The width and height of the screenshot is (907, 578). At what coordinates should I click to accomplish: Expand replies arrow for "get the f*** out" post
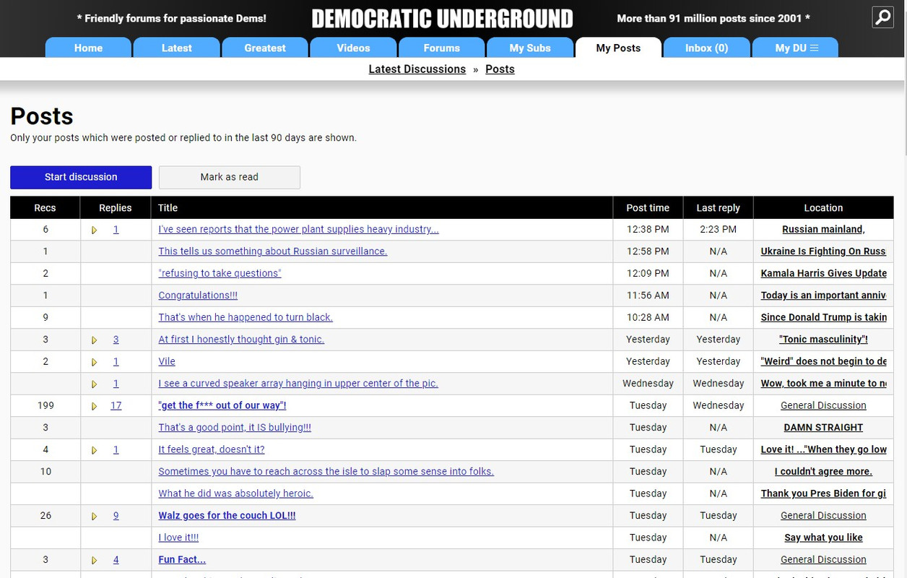click(x=94, y=406)
